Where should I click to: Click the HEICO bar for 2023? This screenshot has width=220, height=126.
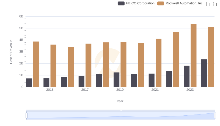(186, 76)
